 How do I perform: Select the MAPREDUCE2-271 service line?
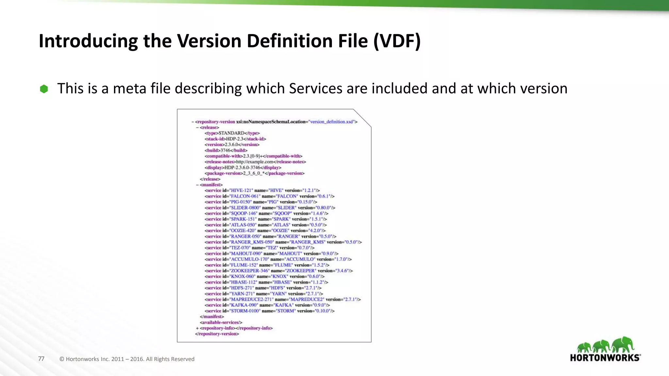pyautogui.click(x=283, y=299)
